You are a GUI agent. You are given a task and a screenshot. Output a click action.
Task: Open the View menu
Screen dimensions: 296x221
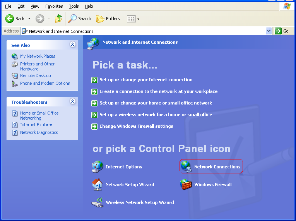coord(35,6)
